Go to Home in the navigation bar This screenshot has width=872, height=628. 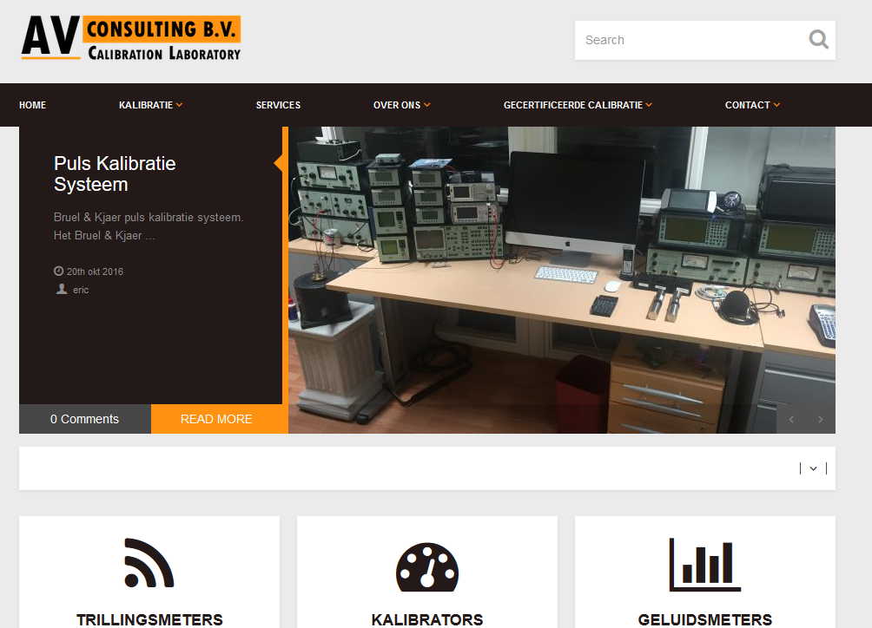[33, 105]
